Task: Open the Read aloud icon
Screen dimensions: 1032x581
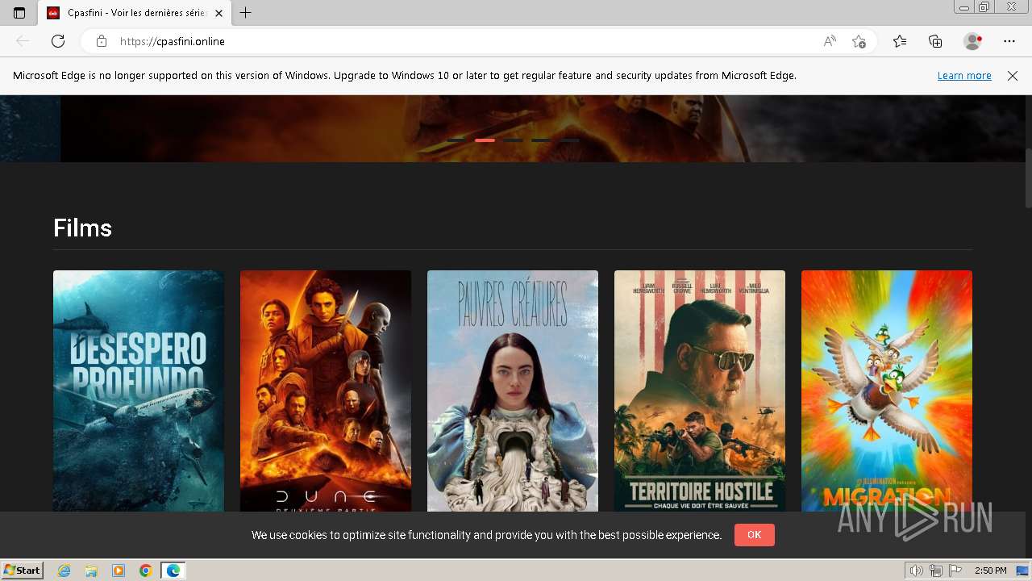Action: pyautogui.click(x=830, y=41)
